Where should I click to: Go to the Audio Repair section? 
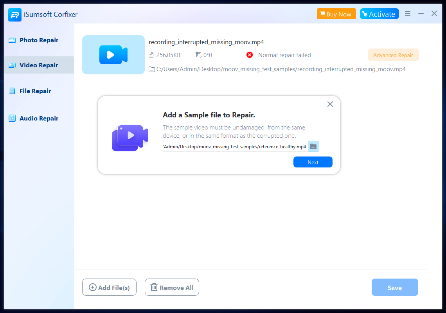pyautogui.click(x=39, y=119)
